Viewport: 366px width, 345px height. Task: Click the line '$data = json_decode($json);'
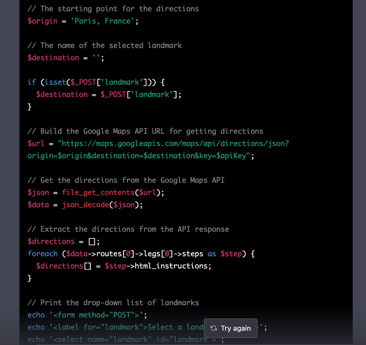(x=85, y=205)
